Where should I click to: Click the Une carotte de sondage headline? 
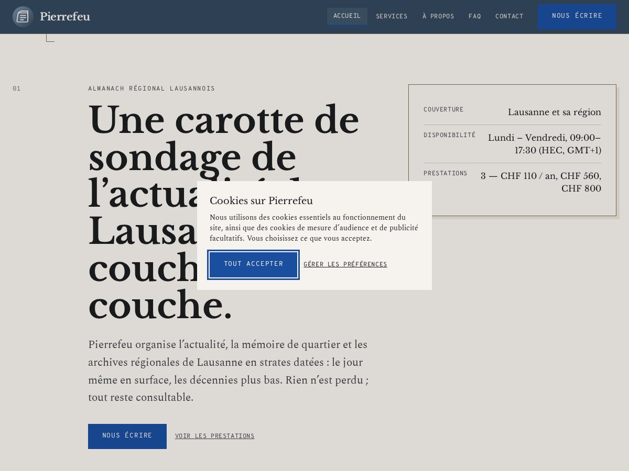[224, 212]
